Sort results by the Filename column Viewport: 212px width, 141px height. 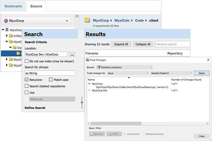pyautogui.click(x=92, y=54)
